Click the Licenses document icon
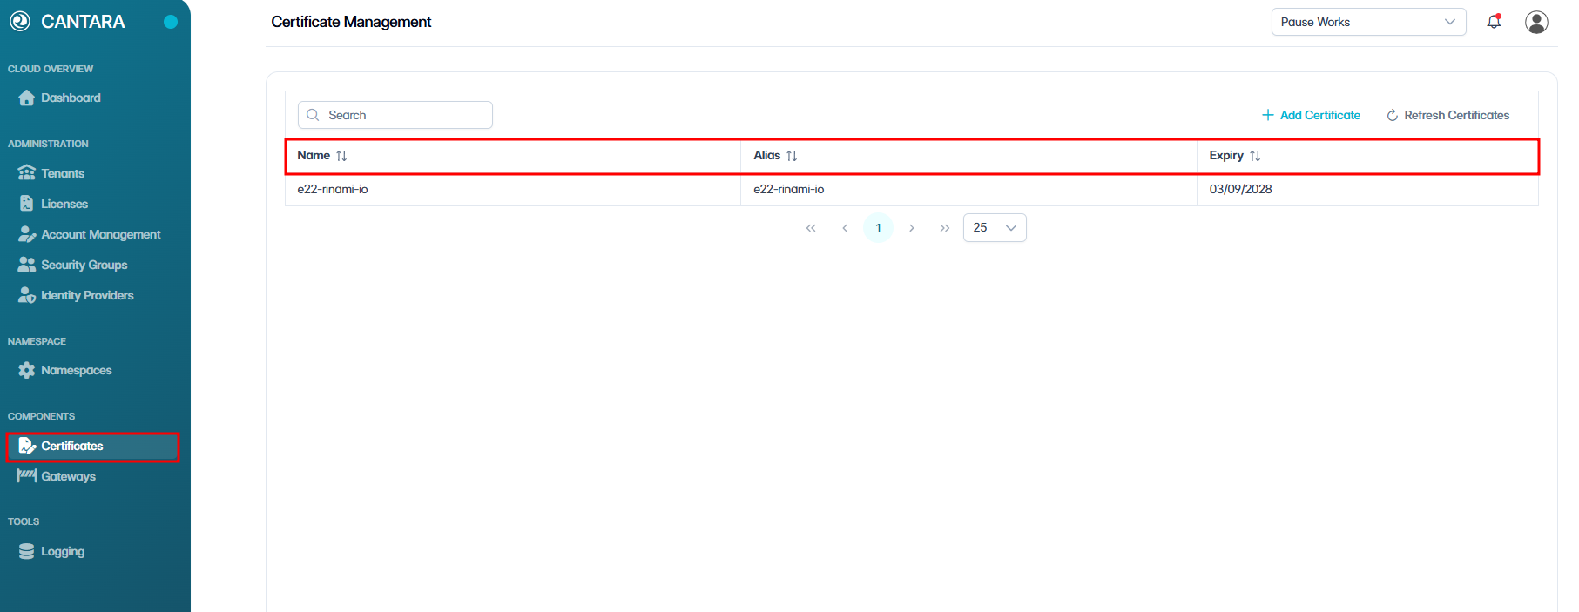 click(x=27, y=204)
